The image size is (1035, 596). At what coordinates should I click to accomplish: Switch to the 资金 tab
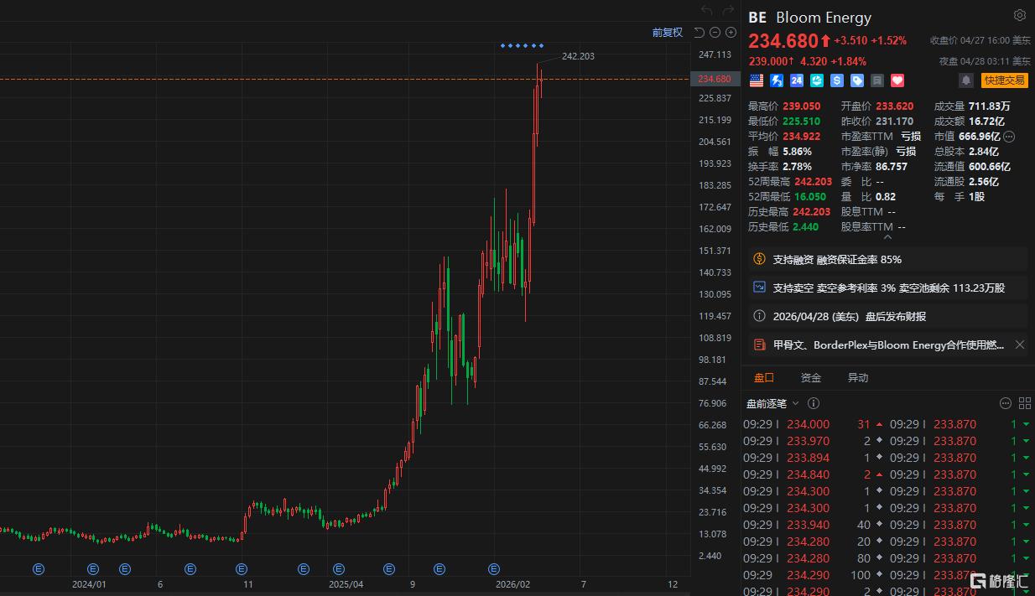point(811,378)
